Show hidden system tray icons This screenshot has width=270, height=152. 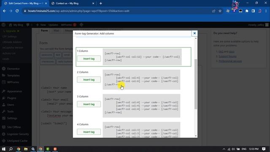(224, 149)
